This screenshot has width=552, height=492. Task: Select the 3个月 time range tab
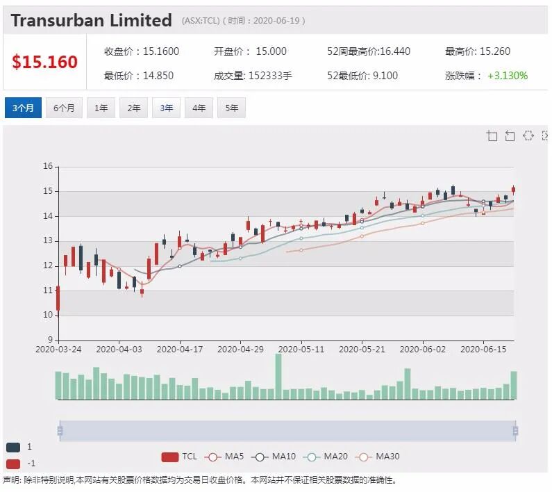23,108
